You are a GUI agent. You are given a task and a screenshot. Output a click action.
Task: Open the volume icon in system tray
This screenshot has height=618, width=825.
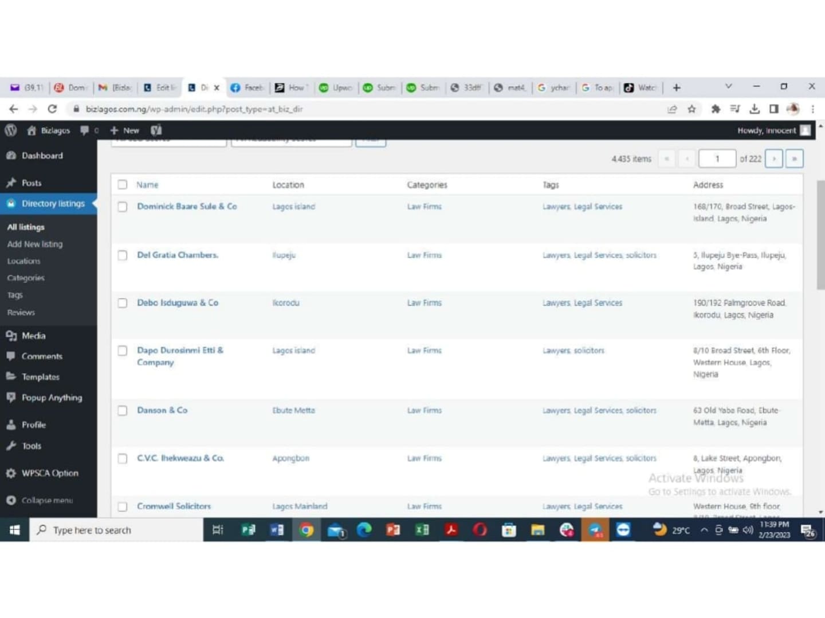tap(748, 530)
